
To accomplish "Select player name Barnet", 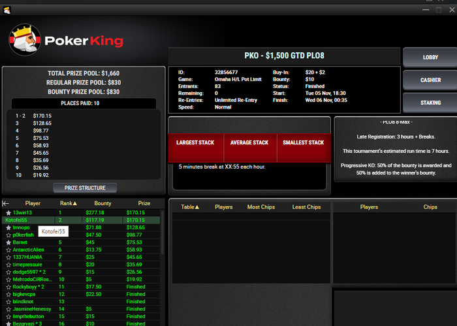I will pyautogui.click(x=20, y=242).
